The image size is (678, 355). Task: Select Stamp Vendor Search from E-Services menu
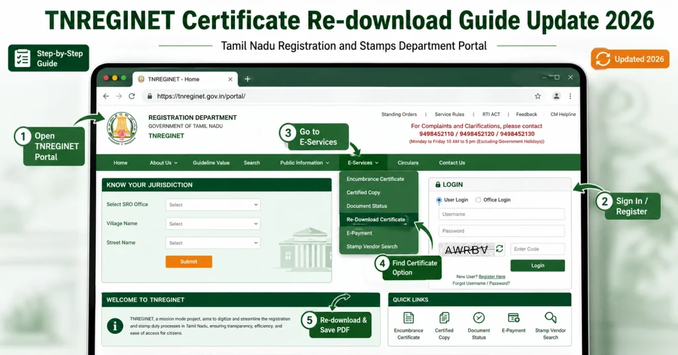[x=379, y=246]
